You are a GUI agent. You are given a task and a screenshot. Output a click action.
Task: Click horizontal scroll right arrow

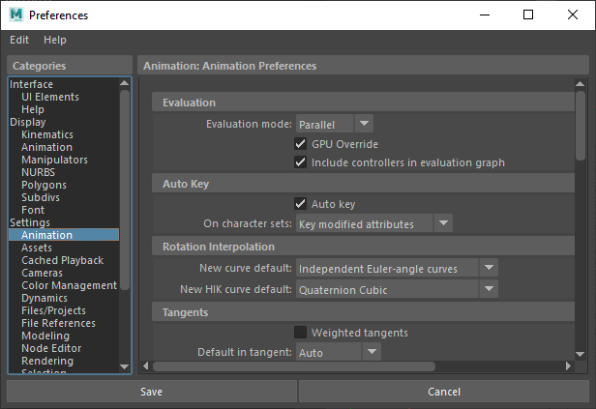[568, 366]
